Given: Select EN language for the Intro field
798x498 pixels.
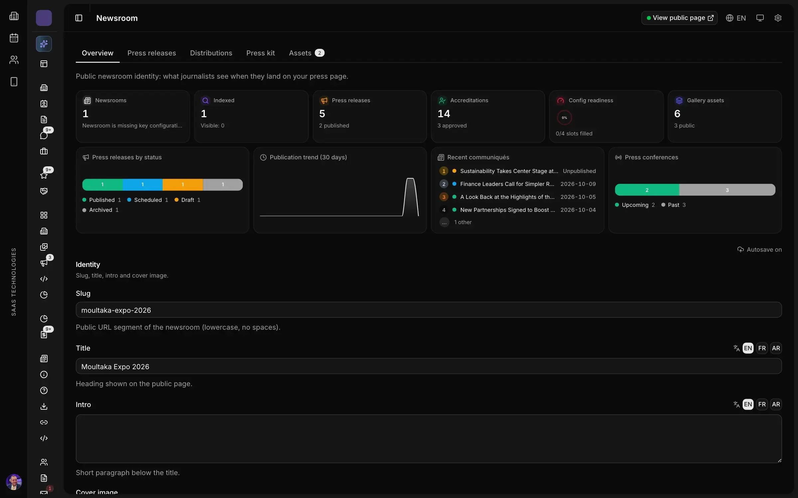Looking at the screenshot, I should click(x=748, y=404).
